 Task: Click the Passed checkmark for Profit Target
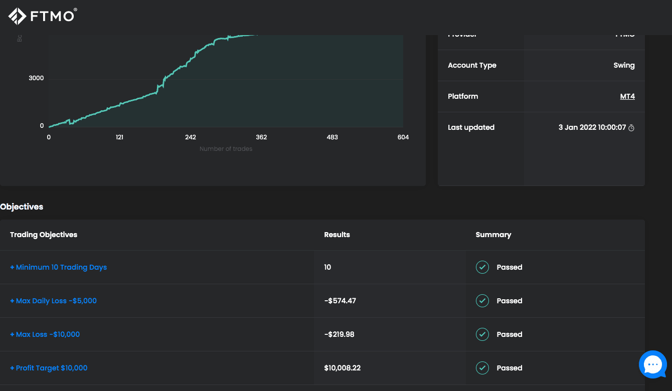pos(482,368)
